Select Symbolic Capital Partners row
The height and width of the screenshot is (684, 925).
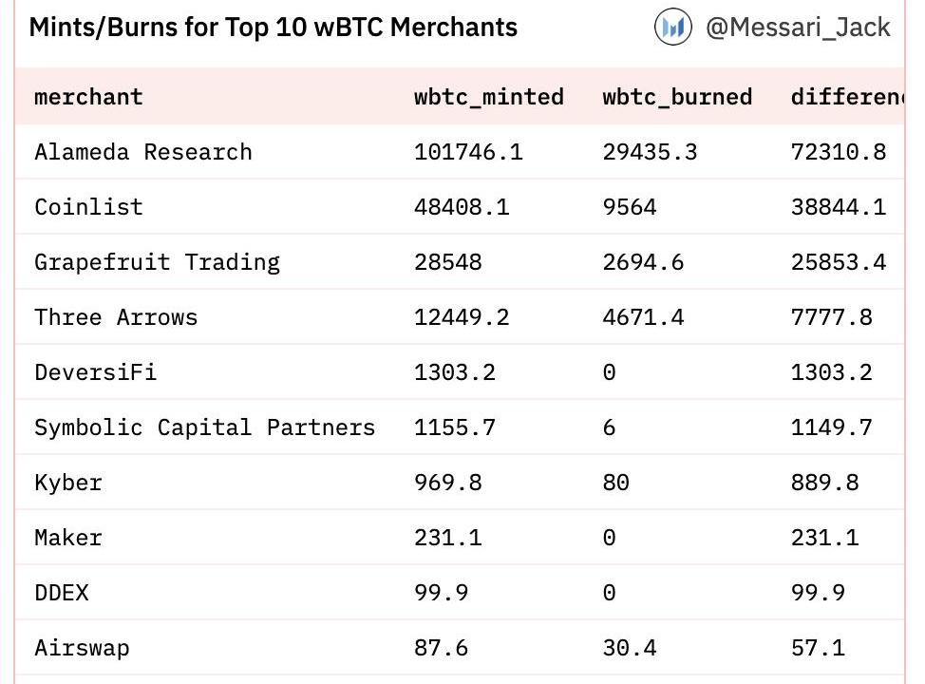click(x=204, y=427)
